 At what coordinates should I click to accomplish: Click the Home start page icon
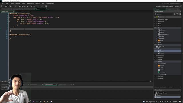[1, 6]
